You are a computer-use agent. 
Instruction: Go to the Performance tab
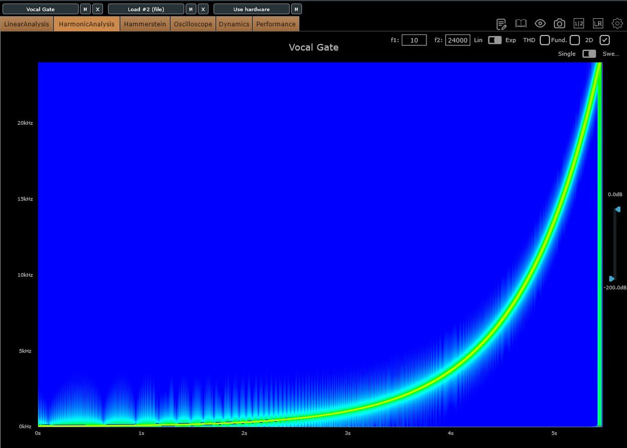pos(276,24)
